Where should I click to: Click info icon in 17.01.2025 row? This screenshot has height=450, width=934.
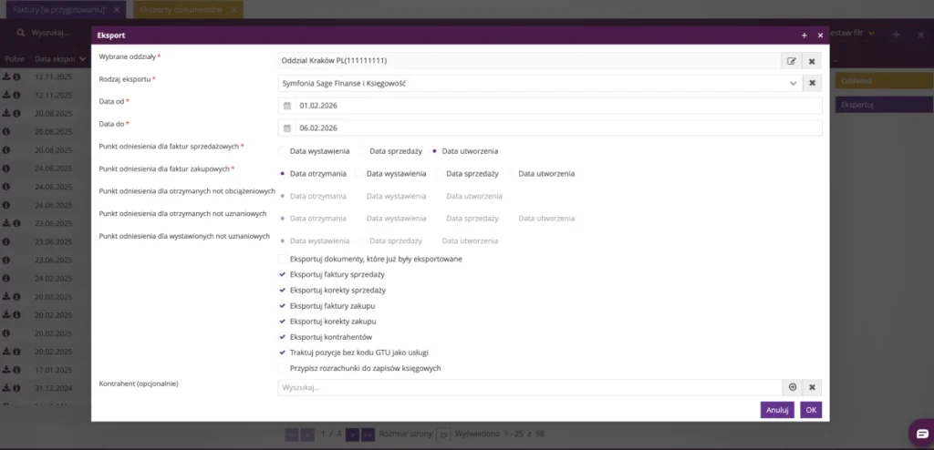(x=16, y=370)
